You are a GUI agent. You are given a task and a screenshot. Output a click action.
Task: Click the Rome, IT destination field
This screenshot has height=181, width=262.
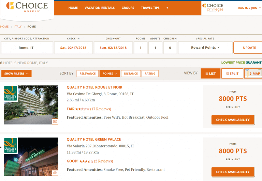pos(27,48)
